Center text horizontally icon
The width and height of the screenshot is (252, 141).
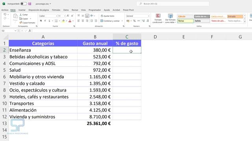[83, 21]
